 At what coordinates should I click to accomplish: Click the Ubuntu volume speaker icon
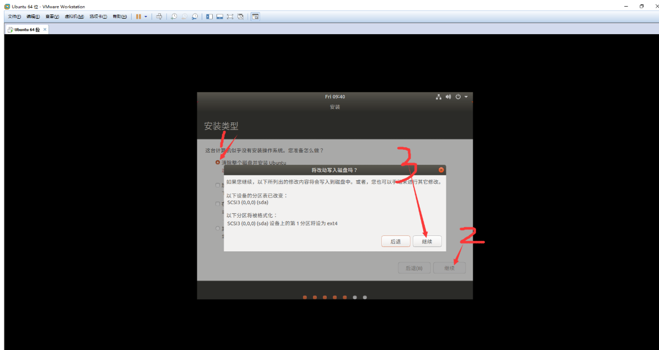pyautogui.click(x=448, y=96)
